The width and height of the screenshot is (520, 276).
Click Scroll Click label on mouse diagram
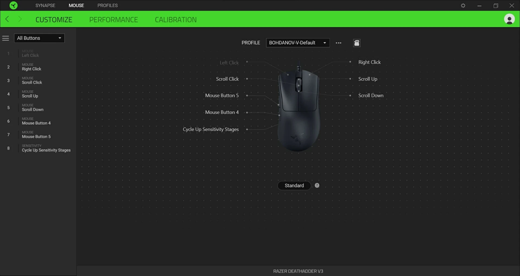pyautogui.click(x=227, y=79)
